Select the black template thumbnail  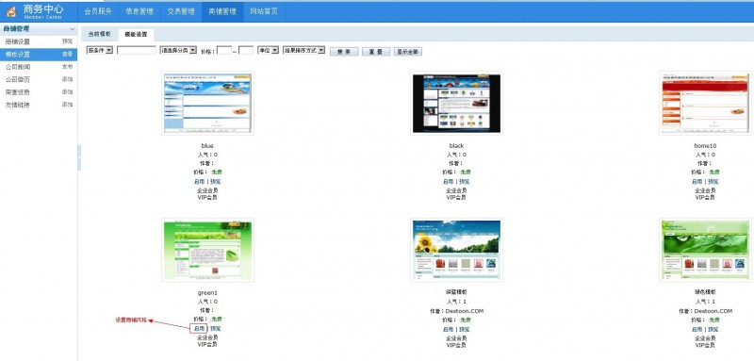[456, 103]
